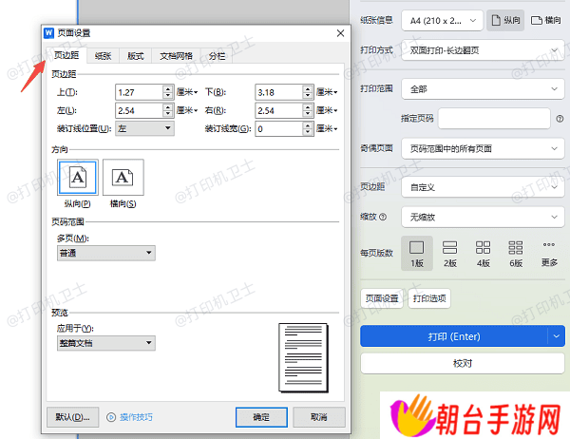The image size is (570, 439).
Task: Click the top margin value field
Action: (x=139, y=92)
